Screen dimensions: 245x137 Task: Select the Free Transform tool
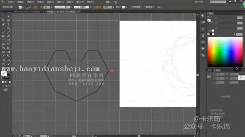(x=8, y=44)
